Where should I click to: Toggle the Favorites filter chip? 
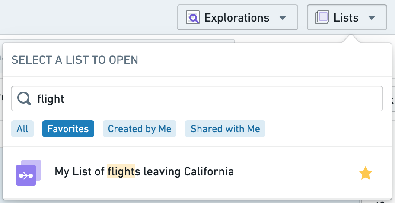(68, 129)
